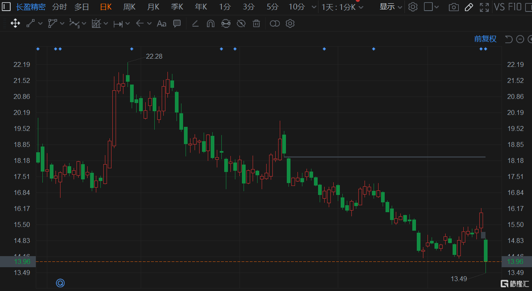Expand arrow marker tool options

coord(149,24)
